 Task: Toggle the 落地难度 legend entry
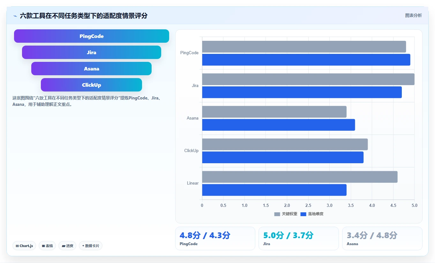click(x=312, y=214)
